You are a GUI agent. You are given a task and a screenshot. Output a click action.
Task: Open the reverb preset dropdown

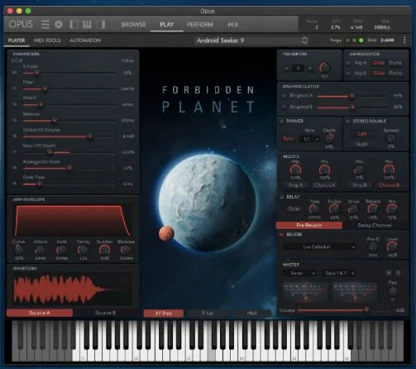(319, 247)
